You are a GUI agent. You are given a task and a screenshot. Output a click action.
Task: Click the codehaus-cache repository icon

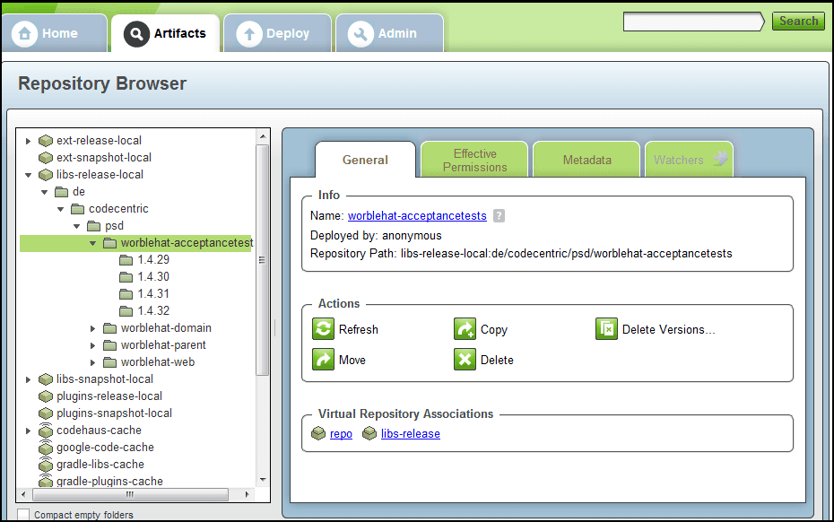46,431
